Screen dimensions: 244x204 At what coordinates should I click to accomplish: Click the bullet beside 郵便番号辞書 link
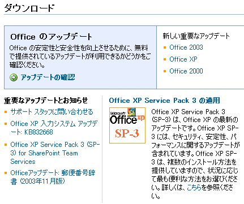(6, 173)
